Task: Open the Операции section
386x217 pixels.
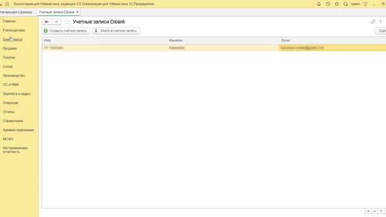Action: 11,103
